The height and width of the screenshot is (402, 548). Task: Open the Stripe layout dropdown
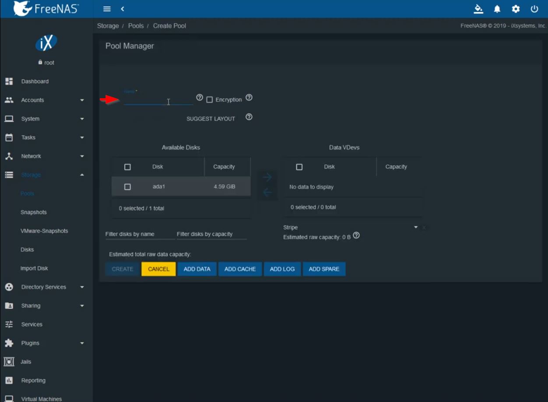pos(351,228)
